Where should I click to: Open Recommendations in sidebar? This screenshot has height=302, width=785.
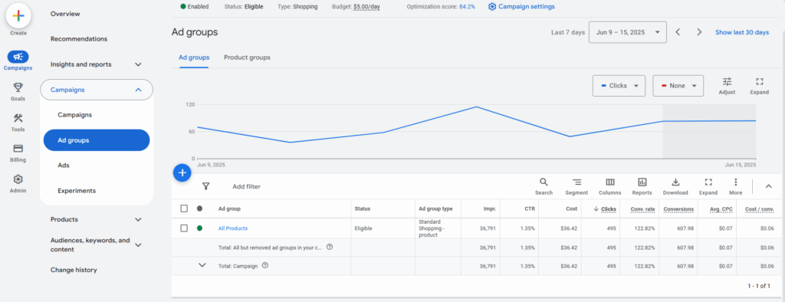tap(79, 38)
